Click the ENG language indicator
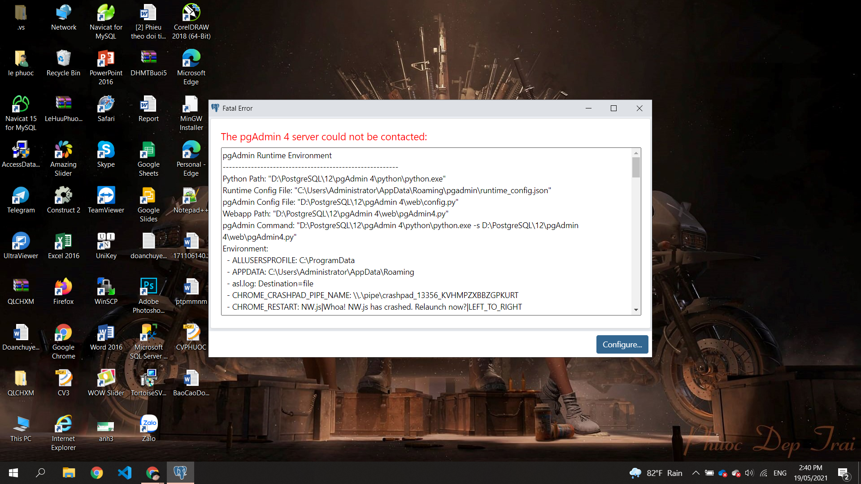The image size is (861, 484). point(780,473)
